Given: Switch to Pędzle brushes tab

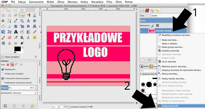Looking at the screenshot, I should [x=145, y=66].
